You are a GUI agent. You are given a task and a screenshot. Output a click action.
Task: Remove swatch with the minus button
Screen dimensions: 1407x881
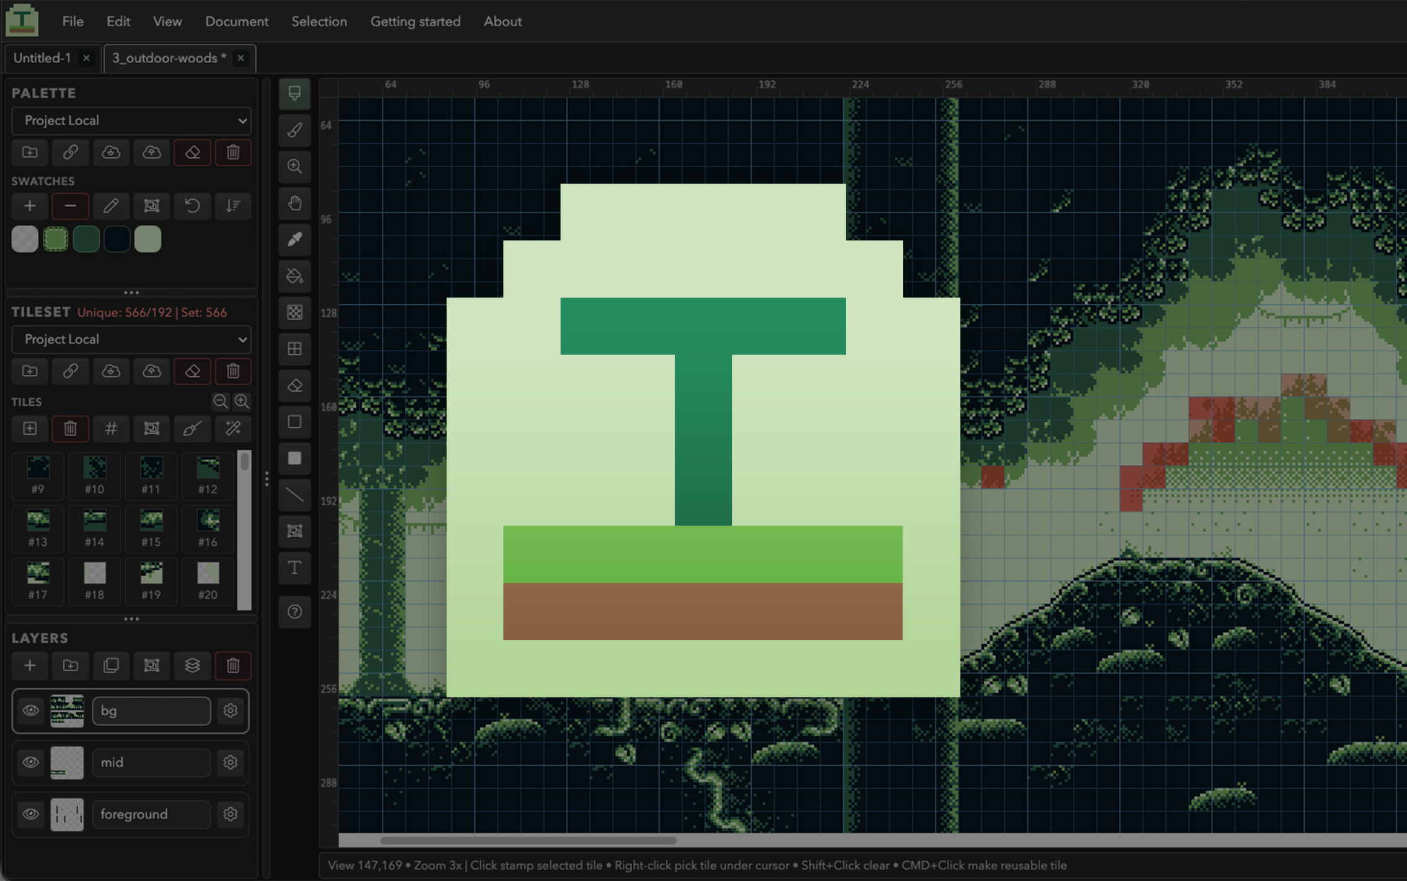[70, 206]
